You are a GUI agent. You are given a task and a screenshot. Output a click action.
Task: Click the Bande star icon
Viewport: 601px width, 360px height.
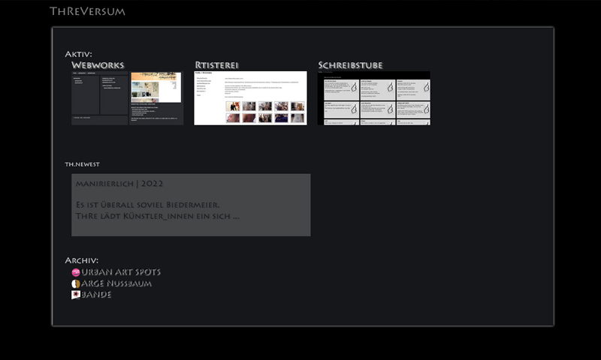coord(76,295)
